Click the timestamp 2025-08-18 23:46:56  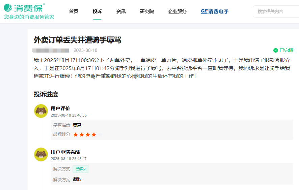tap(69, 115)
